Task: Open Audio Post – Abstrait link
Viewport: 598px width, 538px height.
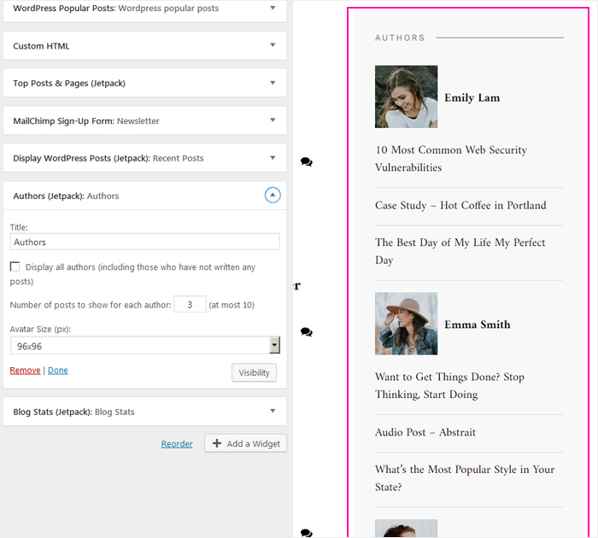Action: coord(425,432)
